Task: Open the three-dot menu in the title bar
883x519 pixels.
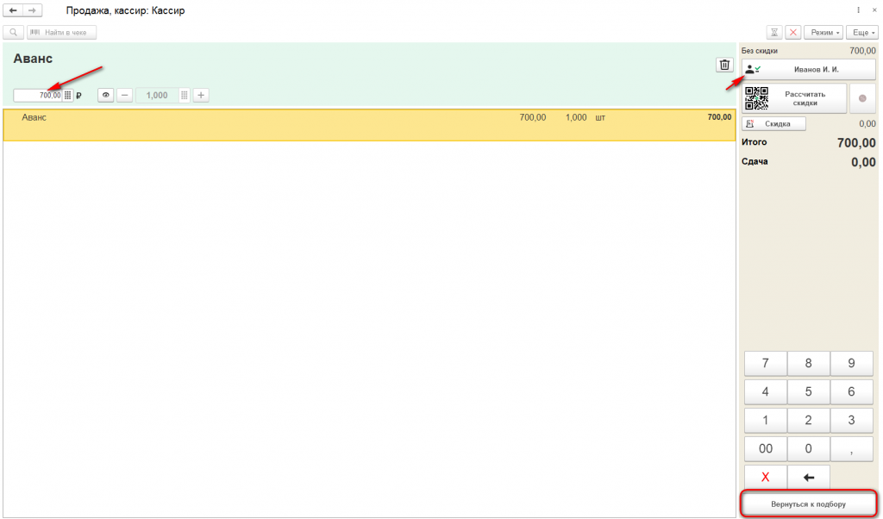Action: (858, 10)
